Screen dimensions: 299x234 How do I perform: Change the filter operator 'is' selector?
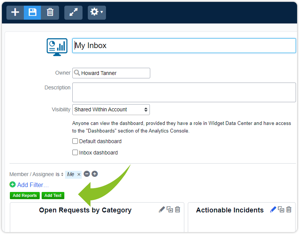pyautogui.click(x=59, y=174)
